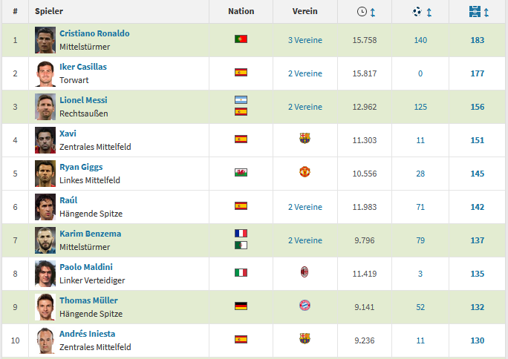Viewport: 508px width, 359px height.
Task: Expand 2 Vereine for Iker Casillas
Action: tap(305, 73)
